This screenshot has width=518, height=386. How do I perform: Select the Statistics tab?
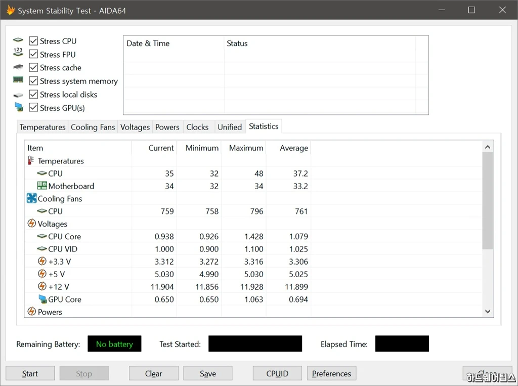pos(264,126)
